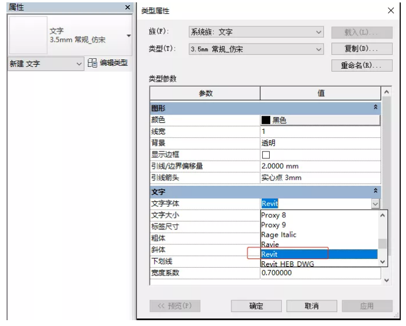Click the 复制(D)... button
Image resolution: width=406 pixels, height=326 pixels.
coord(362,49)
